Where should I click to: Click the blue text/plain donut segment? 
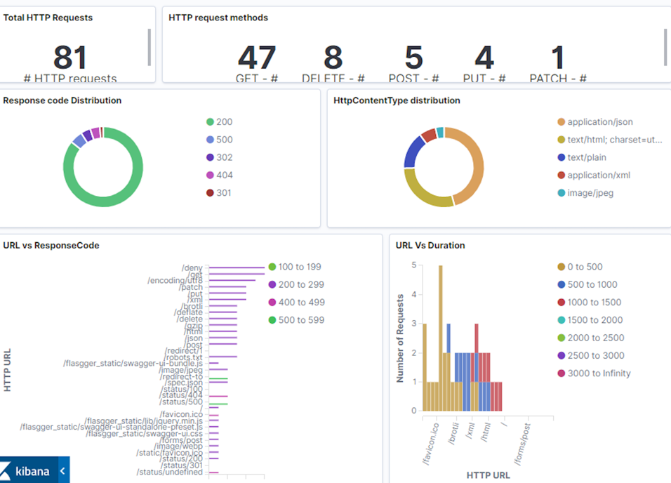tap(413, 151)
